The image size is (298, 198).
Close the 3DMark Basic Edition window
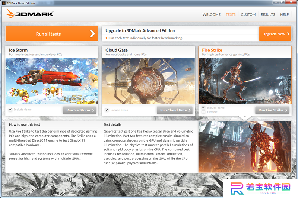pos(291,2)
